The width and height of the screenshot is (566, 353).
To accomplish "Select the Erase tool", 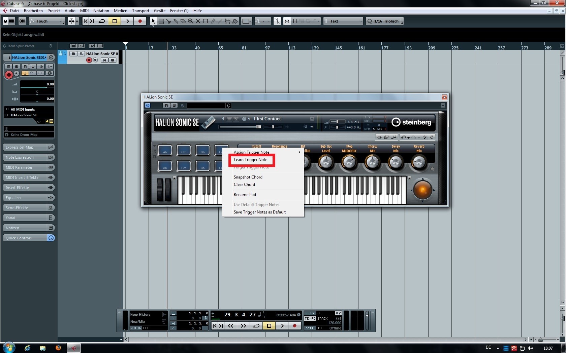I will click(x=183, y=21).
